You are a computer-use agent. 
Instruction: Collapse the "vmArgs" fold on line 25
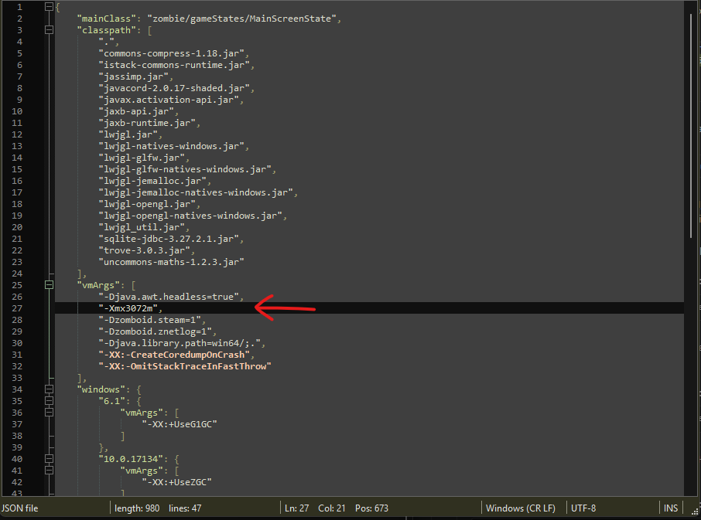click(50, 285)
